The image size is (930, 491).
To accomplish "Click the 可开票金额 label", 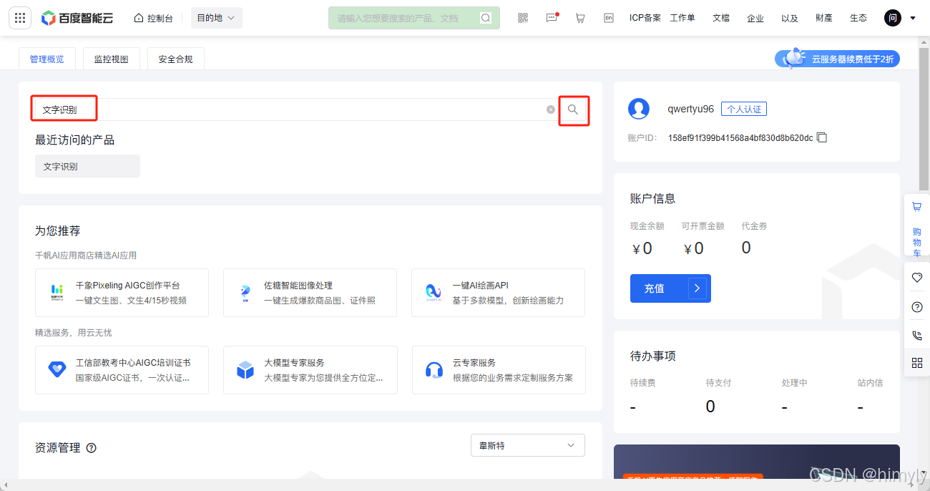I will click(703, 226).
